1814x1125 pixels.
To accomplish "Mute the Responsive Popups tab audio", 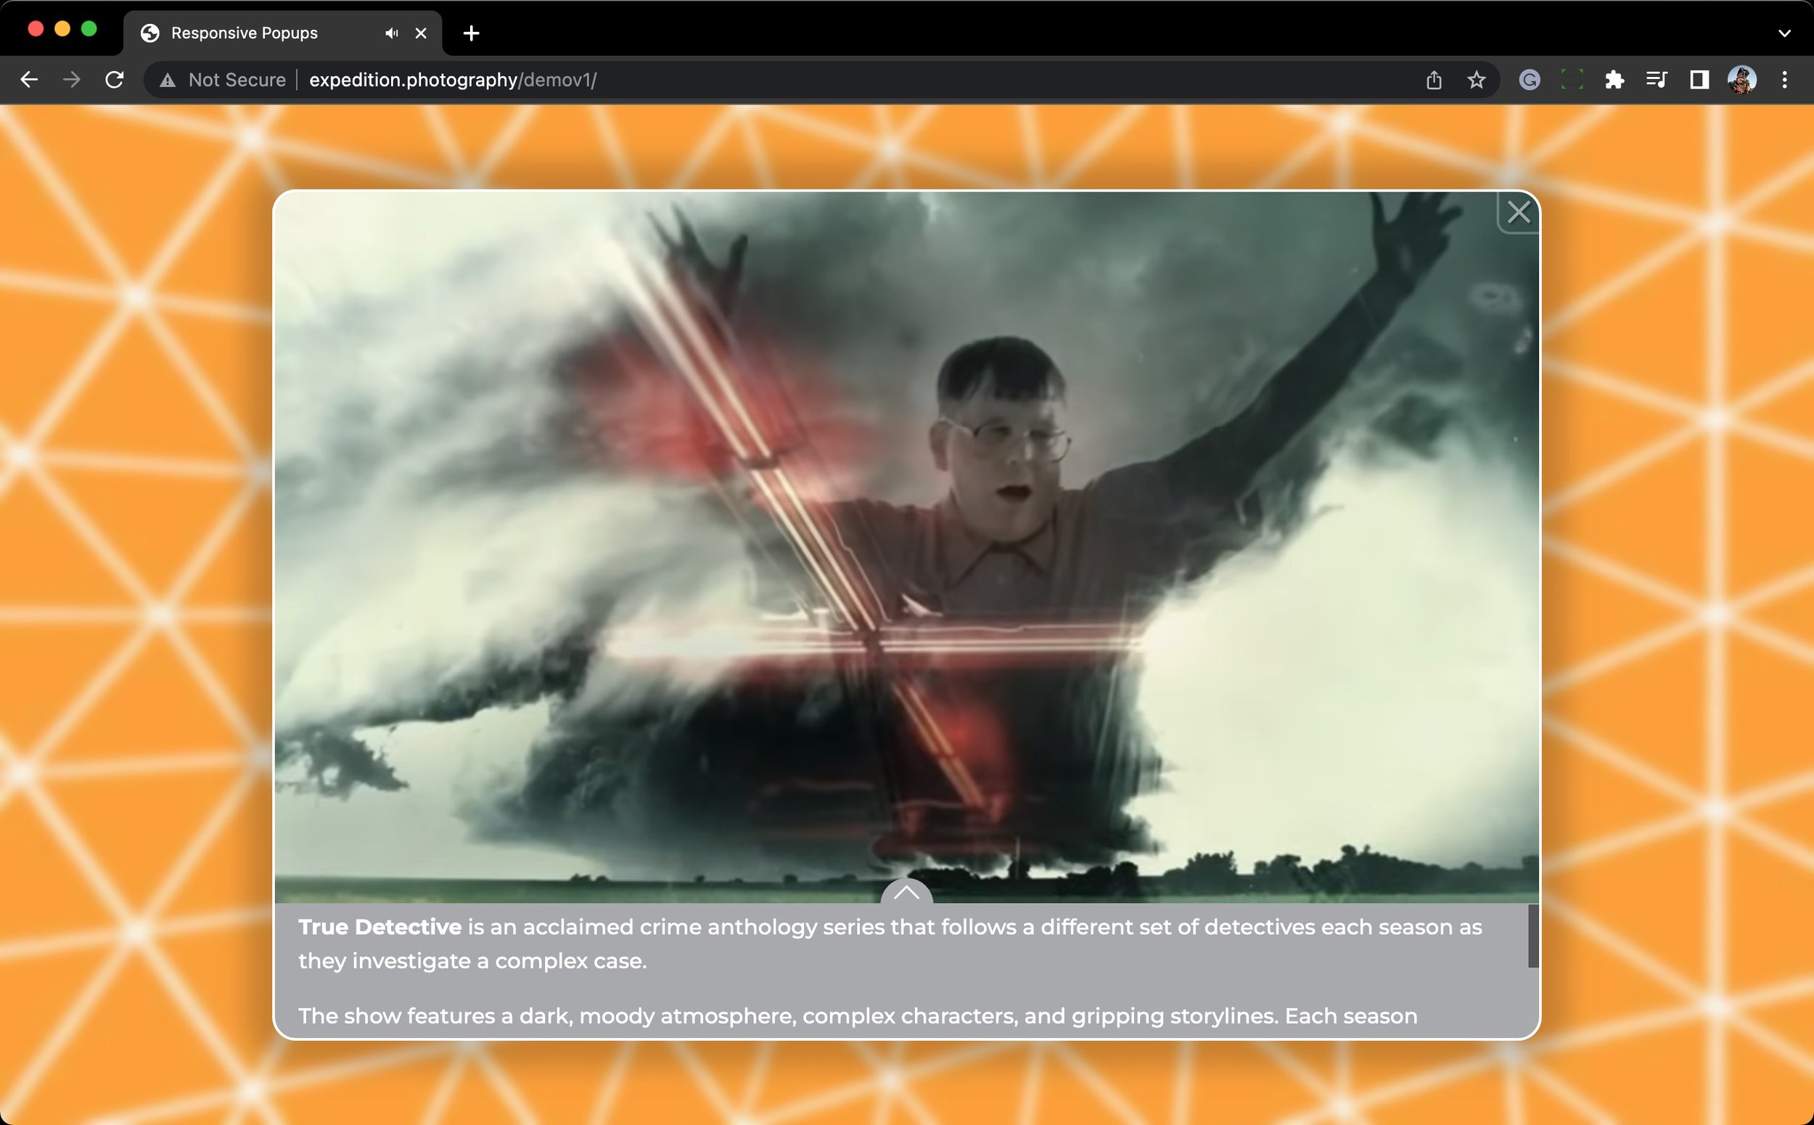I will pos(391,33).
